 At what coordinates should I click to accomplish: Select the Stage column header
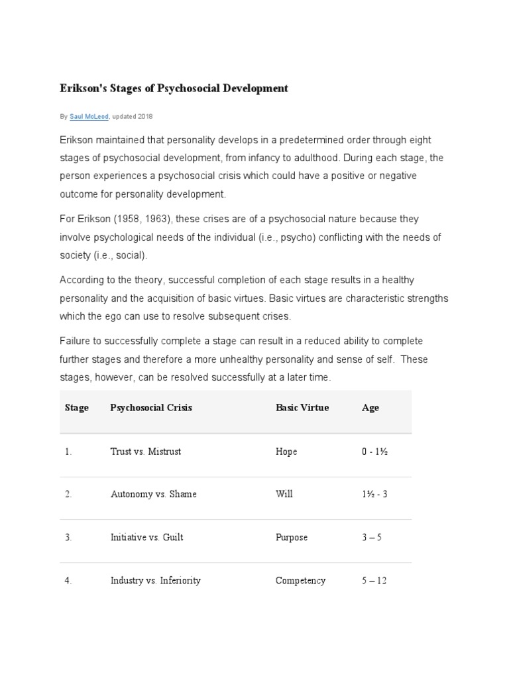tap(77, 408)
